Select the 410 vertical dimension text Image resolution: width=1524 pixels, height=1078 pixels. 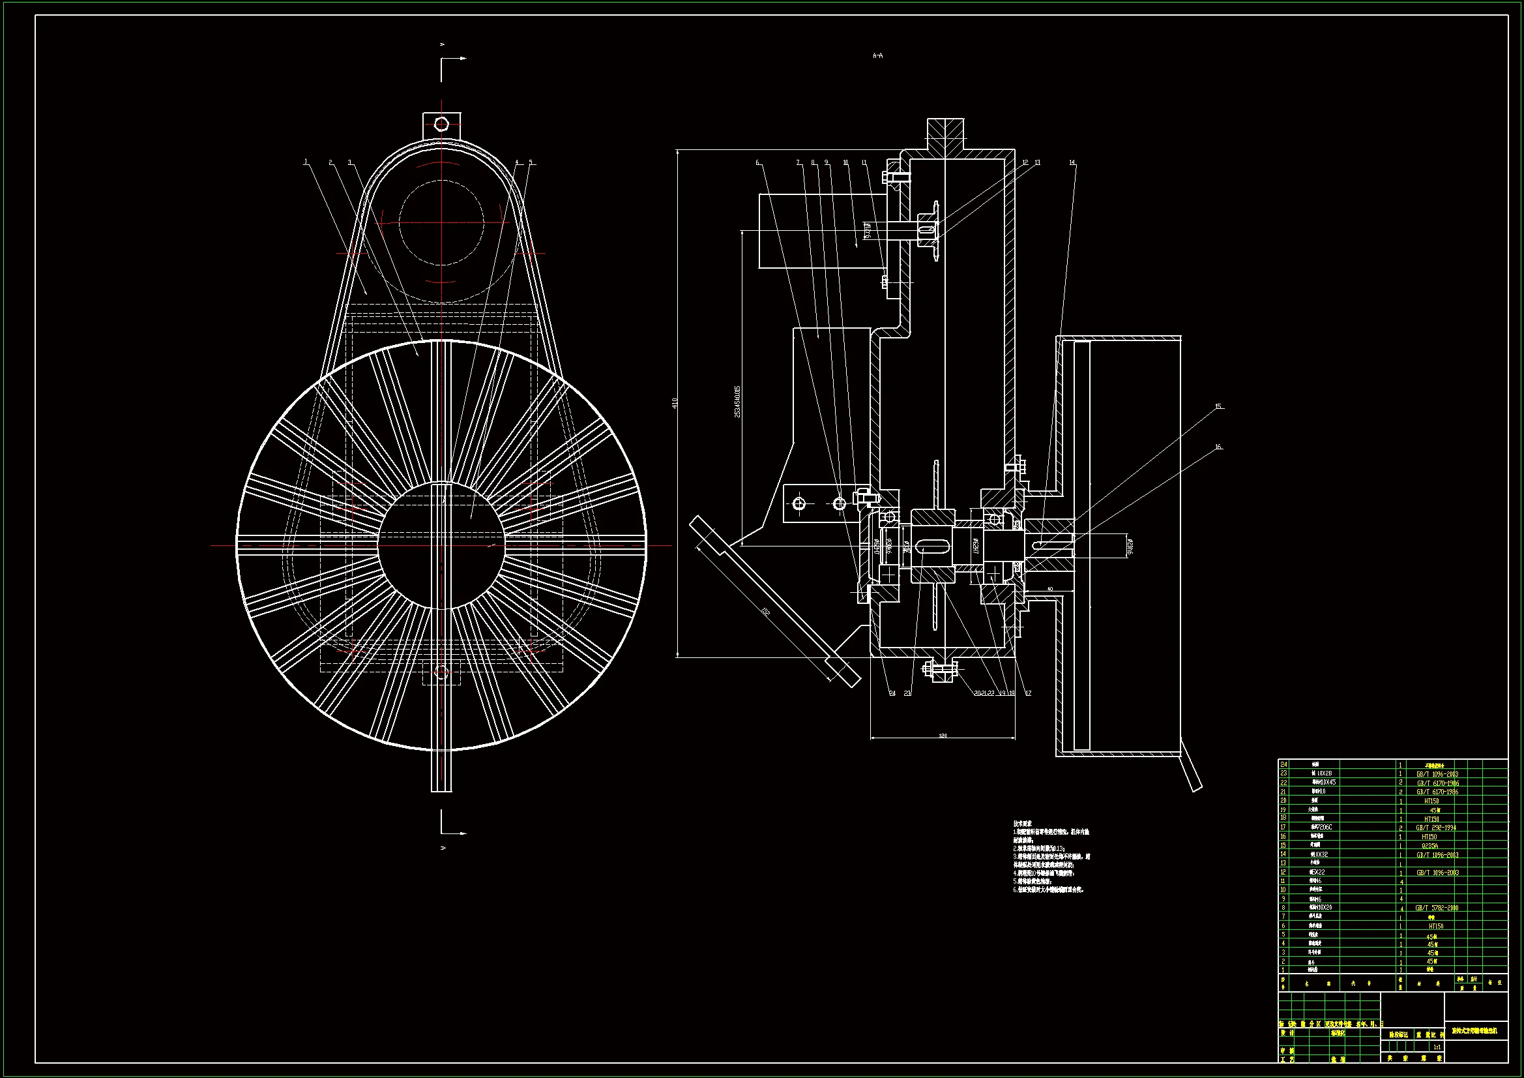(x=675, y=403)
